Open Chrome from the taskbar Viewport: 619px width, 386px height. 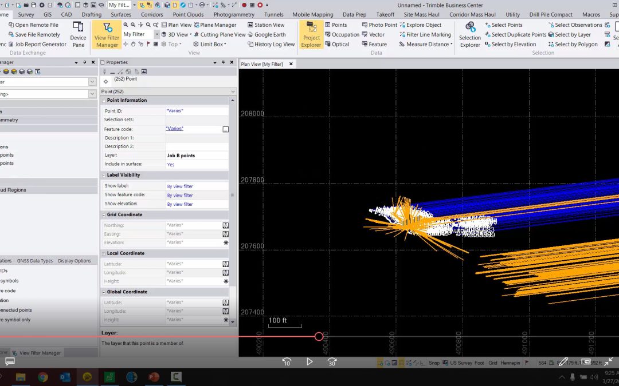[x=43, y=377]
